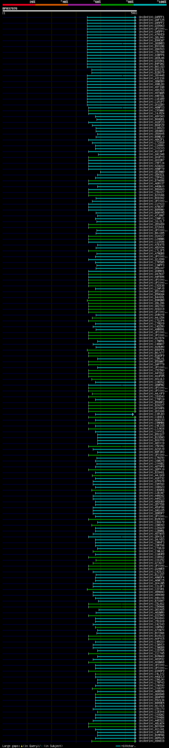The image size is (169, 748).
Task: Select UniRef100_C4JMZ4 label
Action: (151, 114)
